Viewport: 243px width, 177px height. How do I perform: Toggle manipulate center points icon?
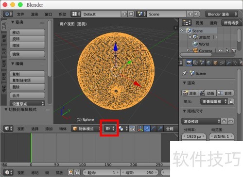coord(132,129)
